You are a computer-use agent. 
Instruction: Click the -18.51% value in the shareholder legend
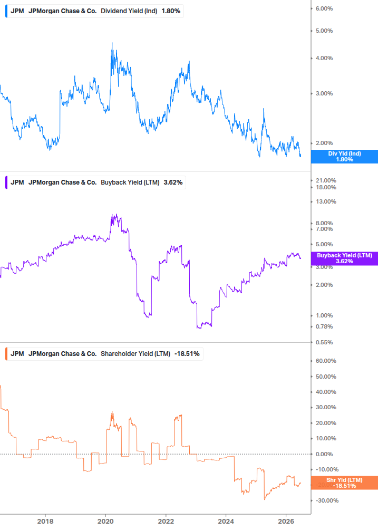point(187,353)
